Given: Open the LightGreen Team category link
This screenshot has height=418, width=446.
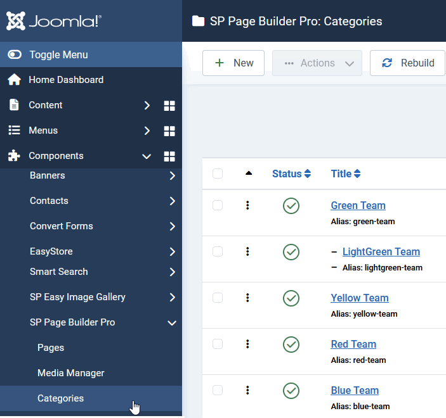Looking at the screenshot, I should pyautogui.click(x=381, y=251).
